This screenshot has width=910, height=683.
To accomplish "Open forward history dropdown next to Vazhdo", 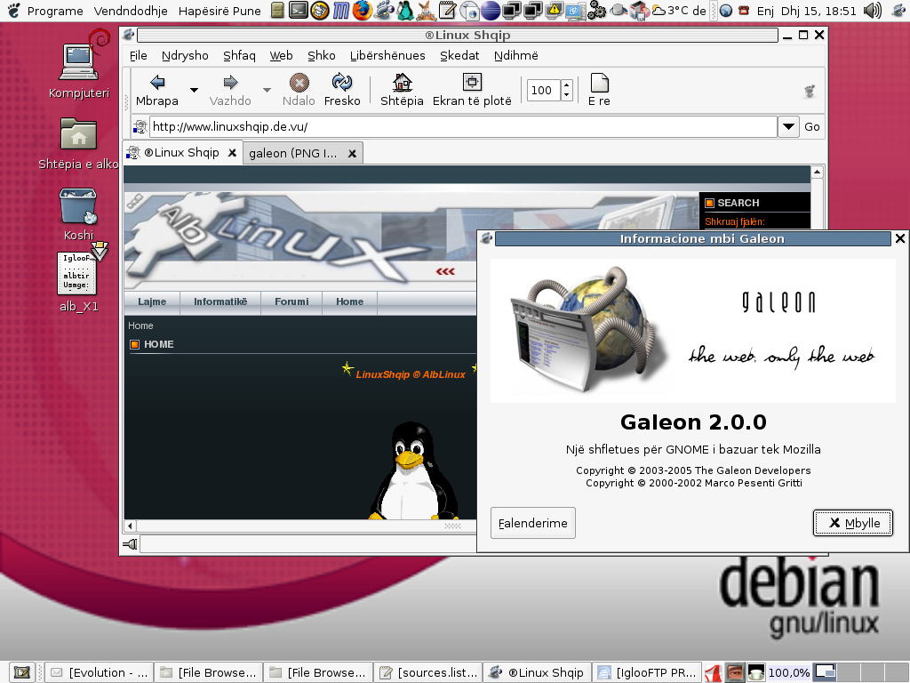I will 267,90.
